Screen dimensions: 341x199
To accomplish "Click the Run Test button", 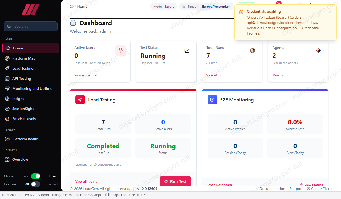I will click(x=175, y=181).
